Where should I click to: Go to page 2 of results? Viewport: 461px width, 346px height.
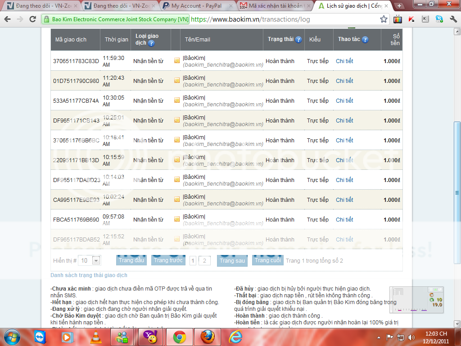point(205,261)
